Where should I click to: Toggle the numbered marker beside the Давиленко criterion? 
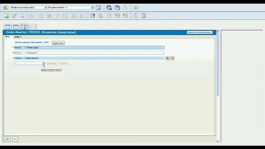click(x=14, y=58)
